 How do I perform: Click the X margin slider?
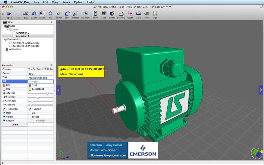[x=41, y=101]
